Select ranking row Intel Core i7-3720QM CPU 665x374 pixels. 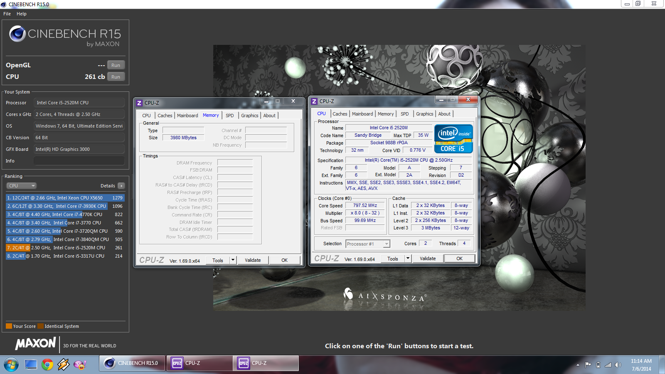(x=65, y=231)
